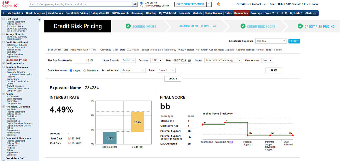Open the Sector Information Technology dropdown

click(x=223, y=60)
